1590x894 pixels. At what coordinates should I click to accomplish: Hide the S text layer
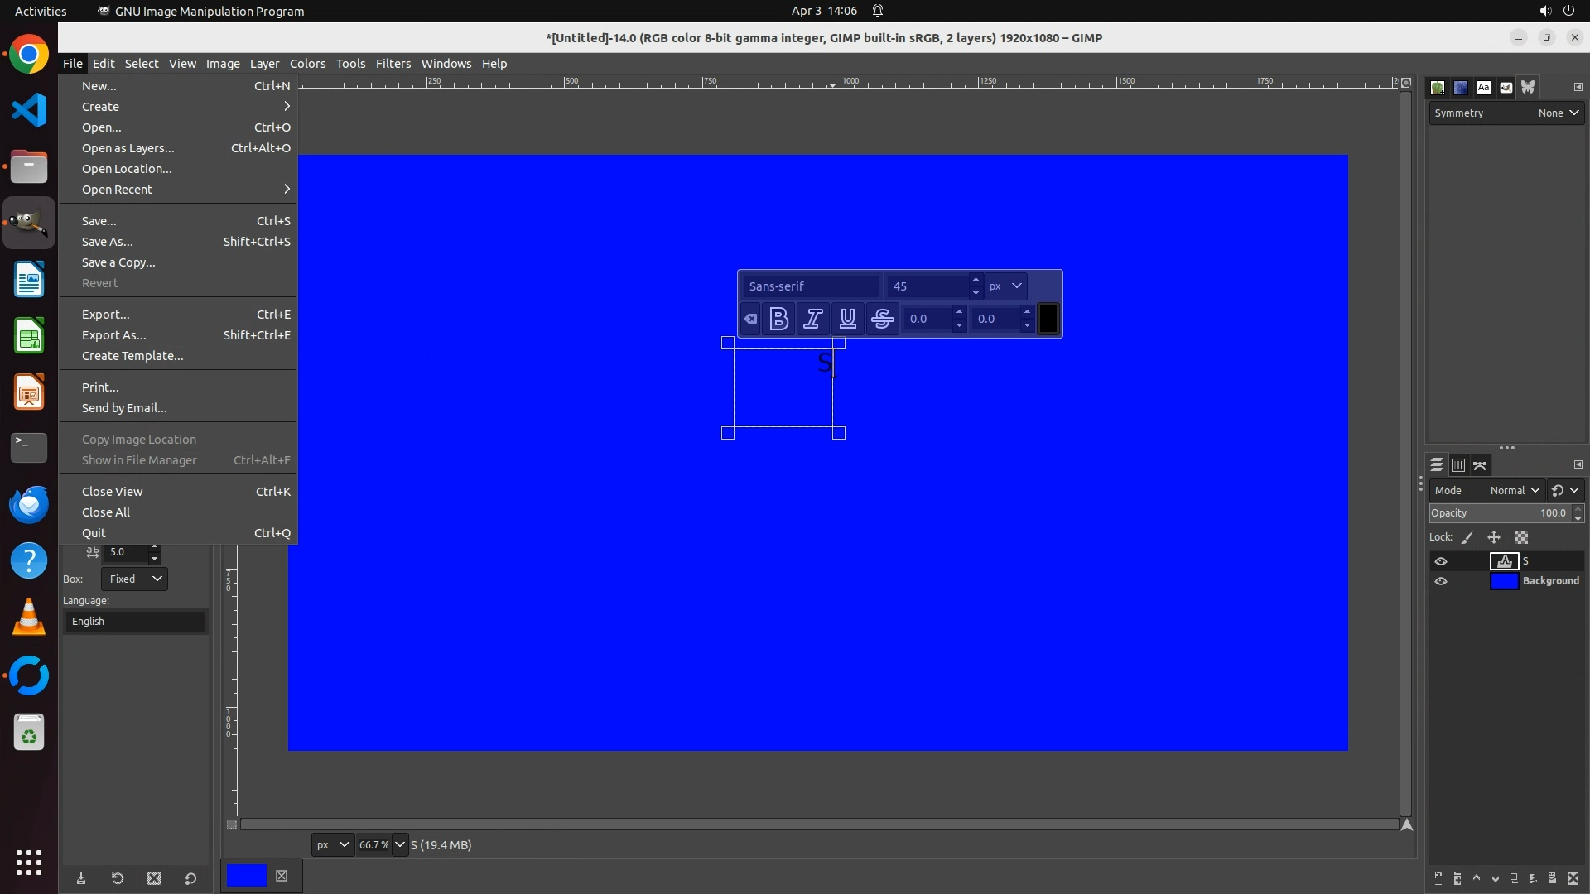pos(1441,561)
